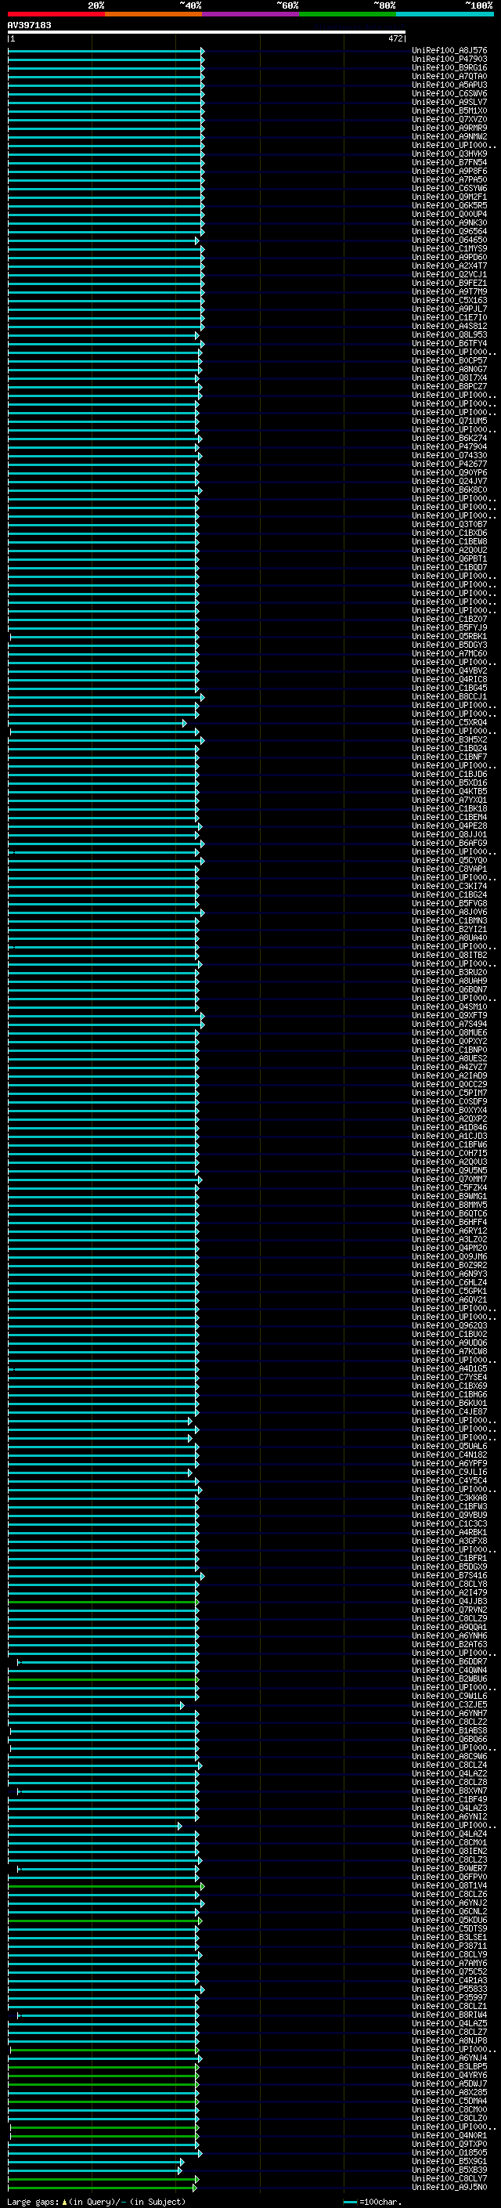Click hit label UniRef100_Q4YRY6
The image size is (501, 2208).
click(x=449, y=2075)
